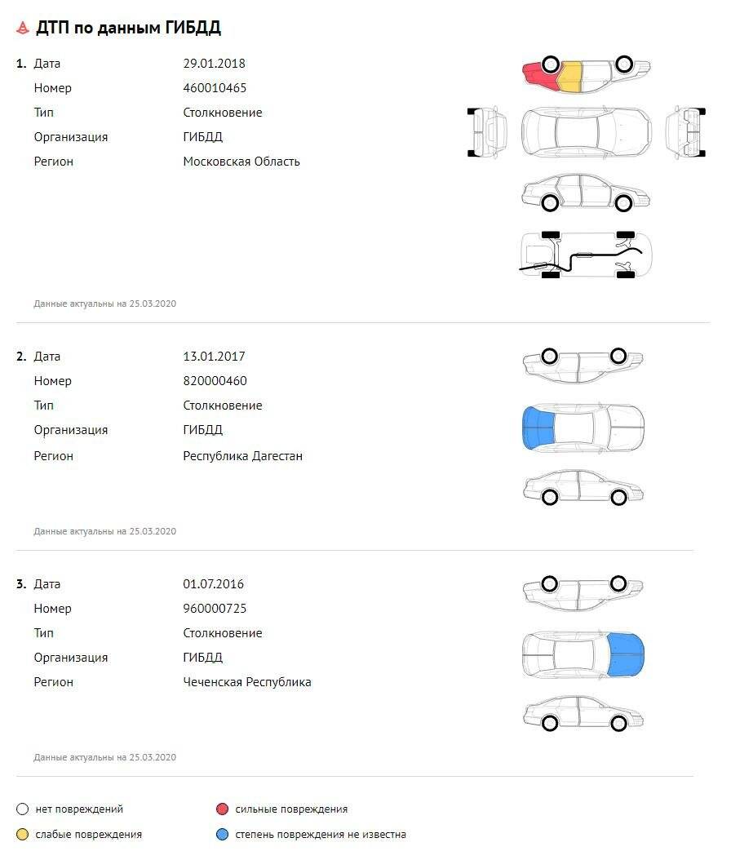Open the undercarriage diagram of the first accident
Image resolution: width=731 pixels, height=860 pixels.
tap(586, 255)
